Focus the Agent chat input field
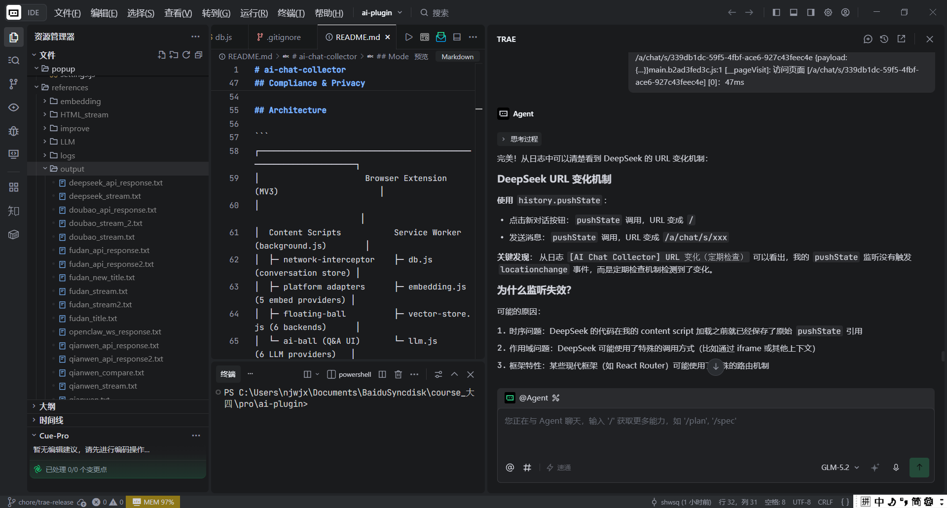Image resolution: width=947 pixels, height=508 pixels. [715, 432]
